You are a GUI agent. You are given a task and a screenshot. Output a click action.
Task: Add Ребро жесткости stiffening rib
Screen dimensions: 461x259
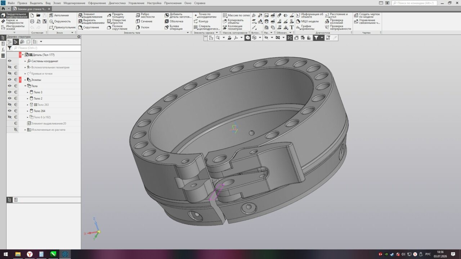[145, 15]
